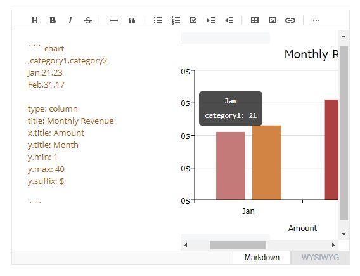Click the pink category1 Jan bar
360x276 pixels.
231,166
